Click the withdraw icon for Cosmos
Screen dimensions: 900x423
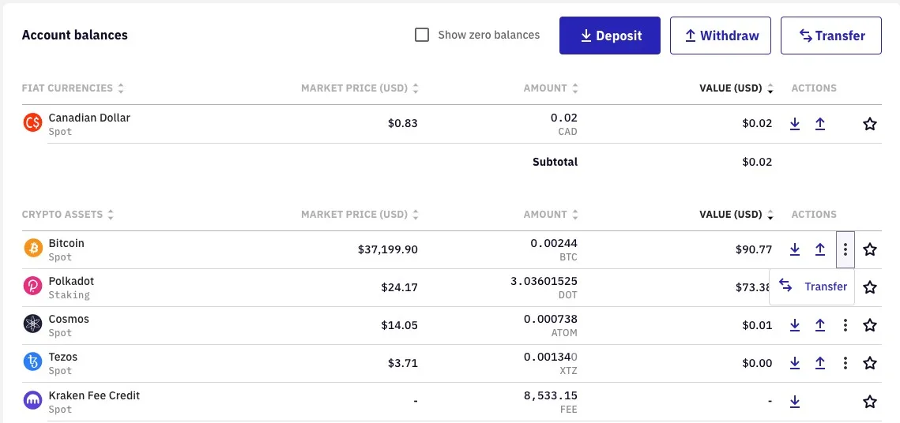(820, 325)
